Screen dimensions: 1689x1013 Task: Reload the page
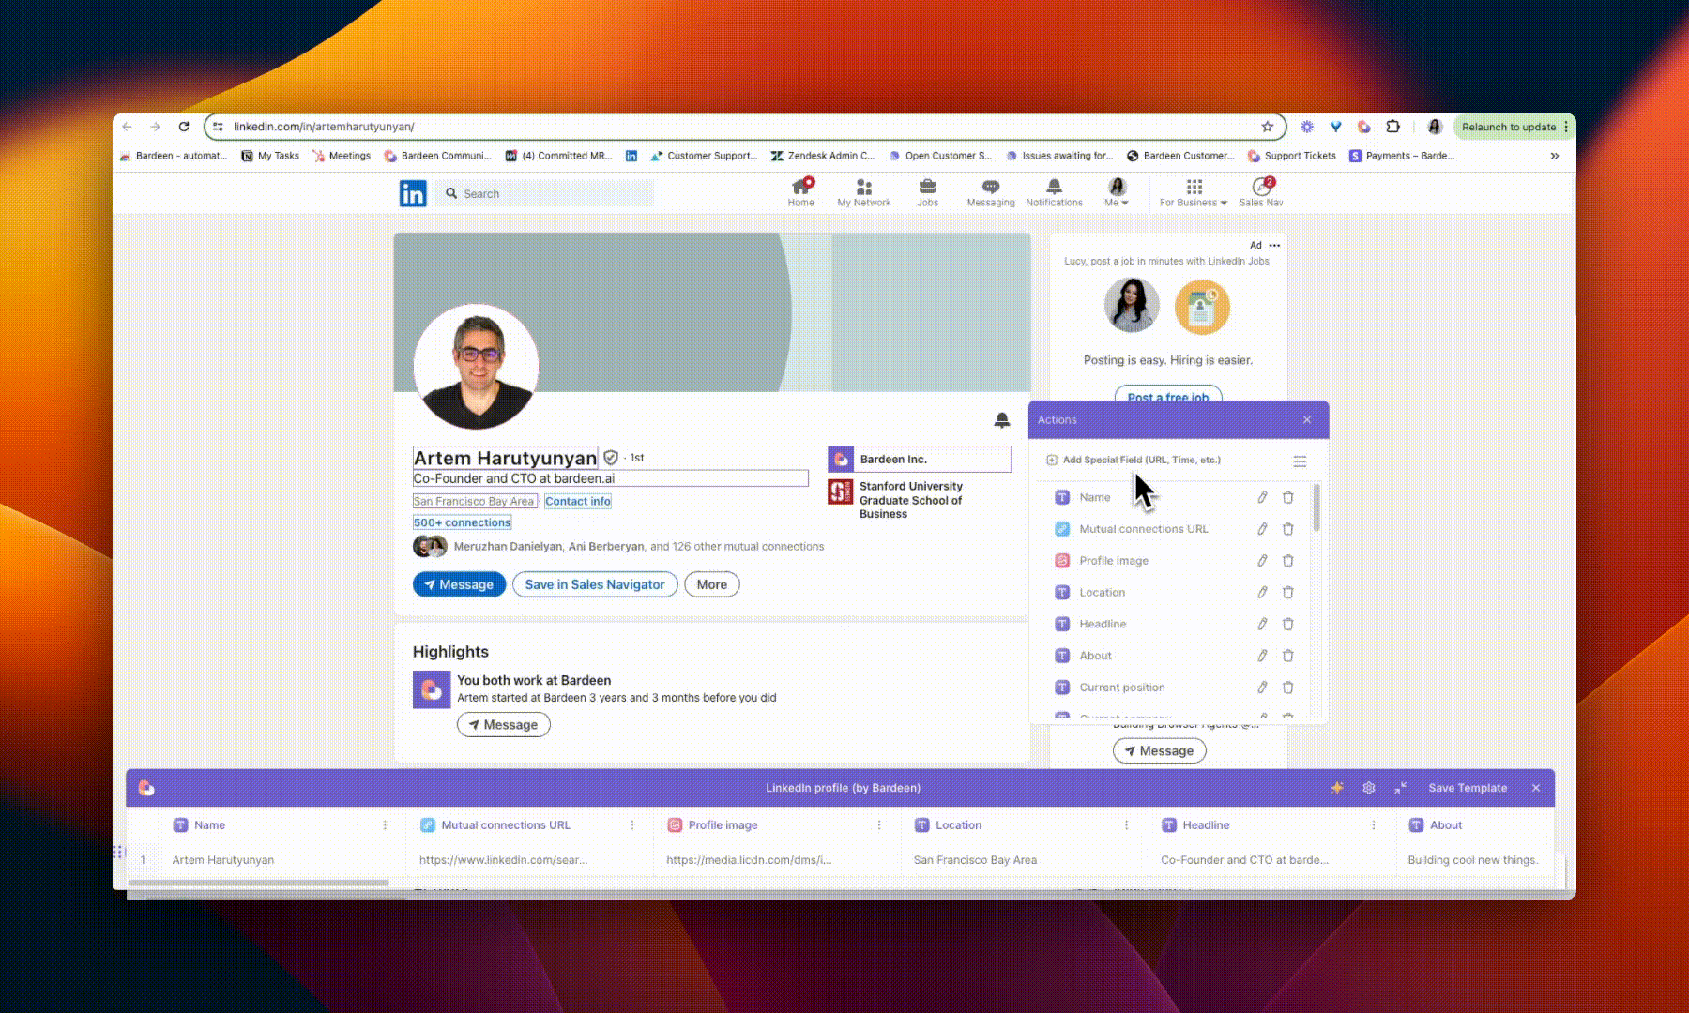click(x=184, y=127)
